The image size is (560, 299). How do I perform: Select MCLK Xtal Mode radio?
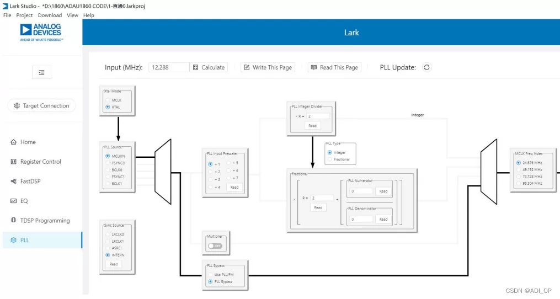pyautogui.click(x=108, y=100)
